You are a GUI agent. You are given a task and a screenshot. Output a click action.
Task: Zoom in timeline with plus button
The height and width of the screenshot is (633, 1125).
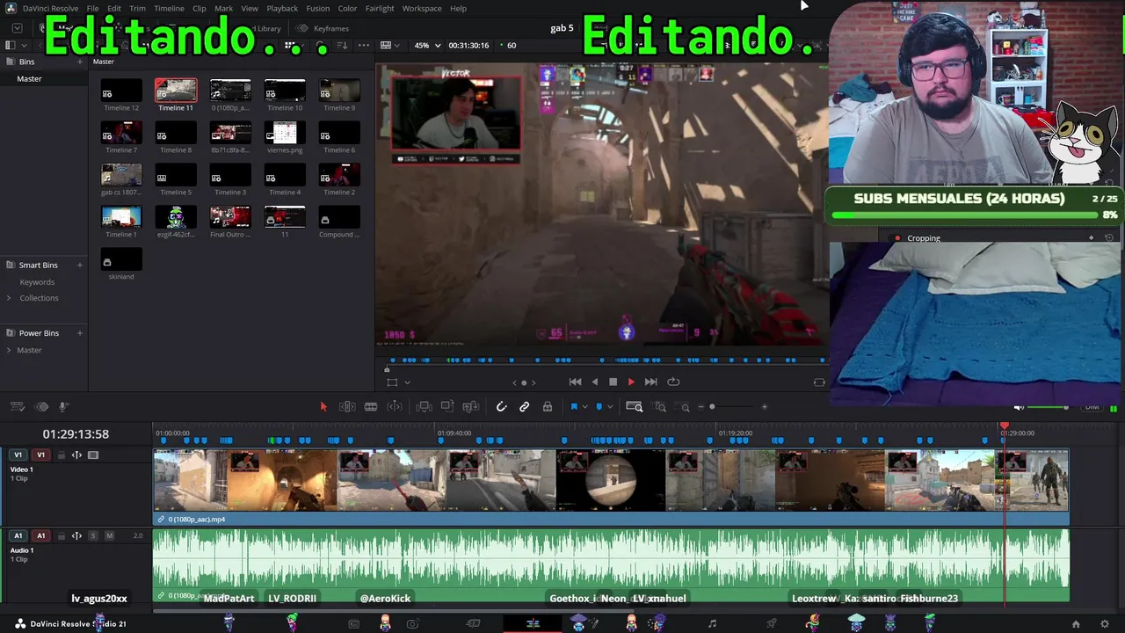click(x=764, y=406)
